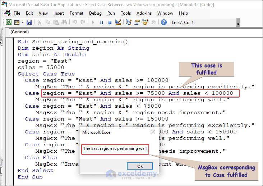Close the Microsoft Excel message box with X
Viewport: 263px width, 186px height.
point(153,132)
